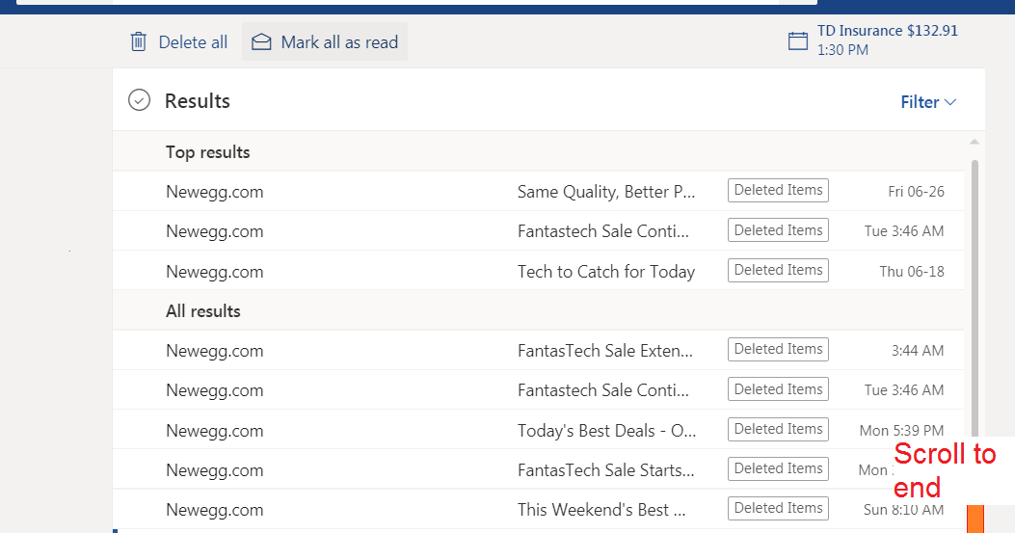
Task: Click Deleted Items tag on Mon 5:39 PM row
Action: (x=778, y=429)
